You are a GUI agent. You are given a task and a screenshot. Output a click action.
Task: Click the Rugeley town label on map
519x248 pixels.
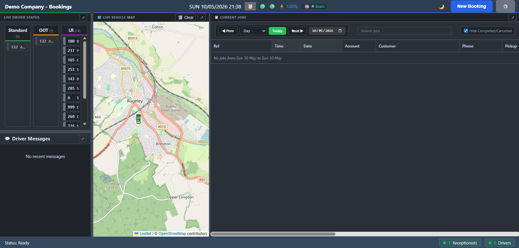tap(135, 101)
